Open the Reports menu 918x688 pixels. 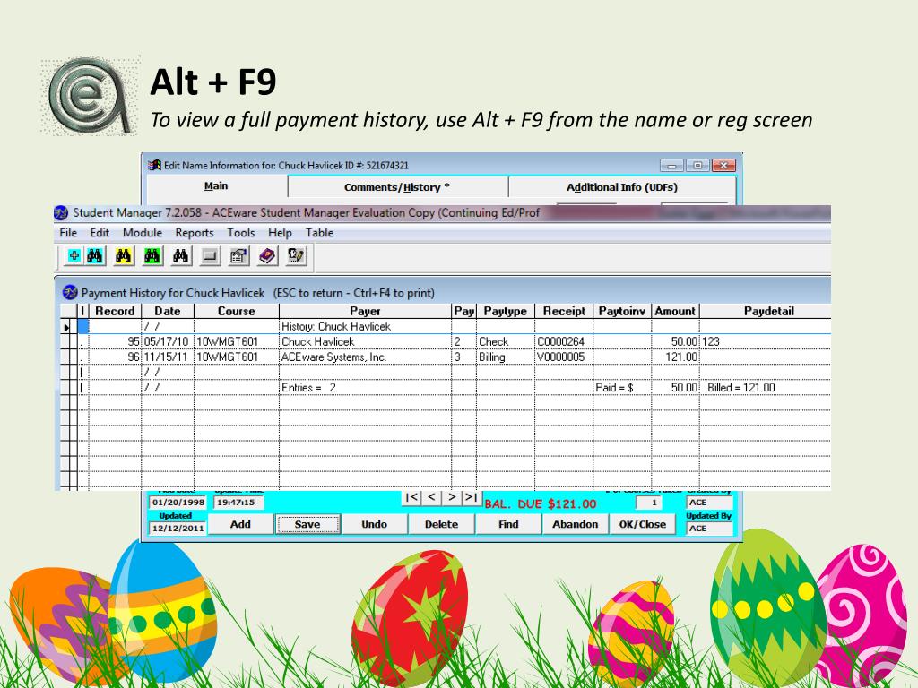(195, 233)
